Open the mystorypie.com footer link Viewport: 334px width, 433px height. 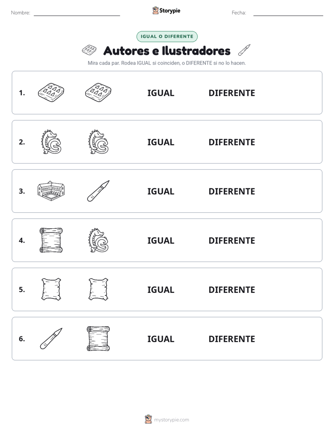pyautogui.click(x=171, y=420)
